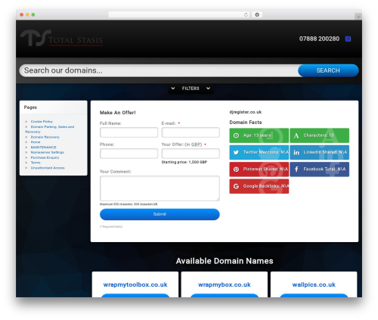378x320 pixels.
Task: Reload page using browser refresh icon
Action: tap(246, 15)
